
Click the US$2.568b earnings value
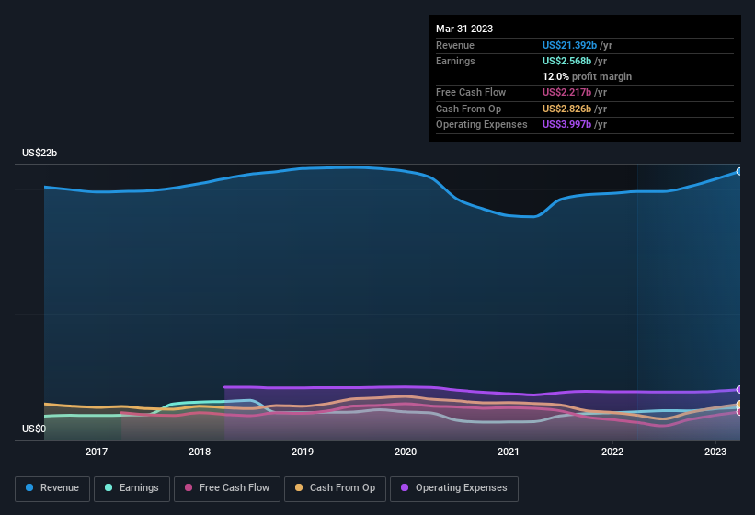566,61
